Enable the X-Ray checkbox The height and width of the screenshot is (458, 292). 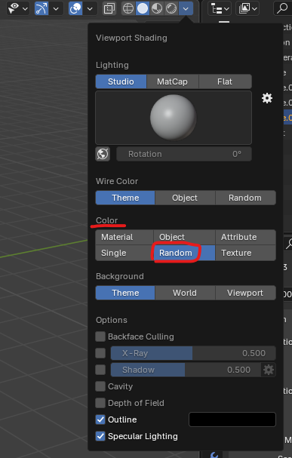[100, 353]
